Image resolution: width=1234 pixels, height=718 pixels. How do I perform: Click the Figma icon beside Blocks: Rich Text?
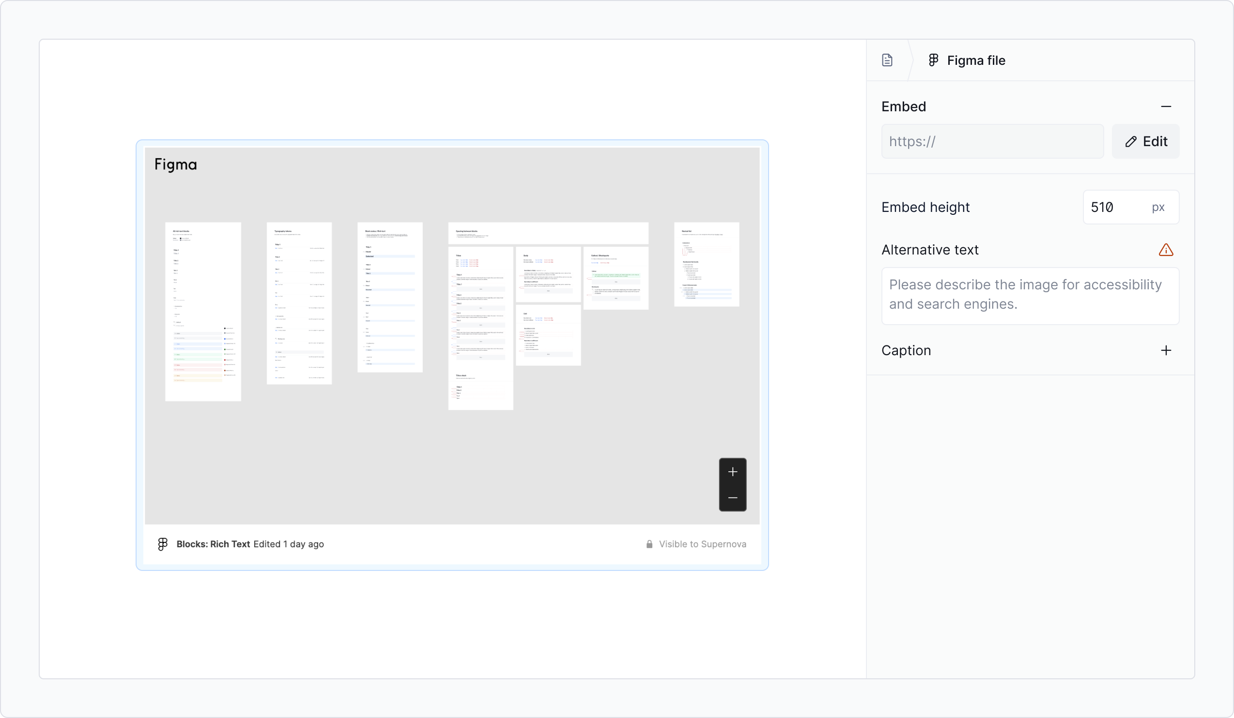tap(163, 544)
